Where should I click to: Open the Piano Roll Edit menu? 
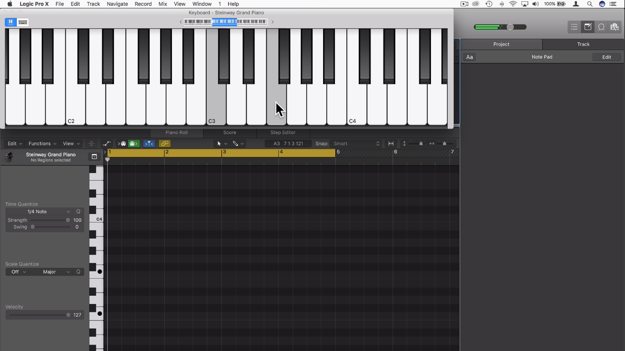click(x=15, y=144)
